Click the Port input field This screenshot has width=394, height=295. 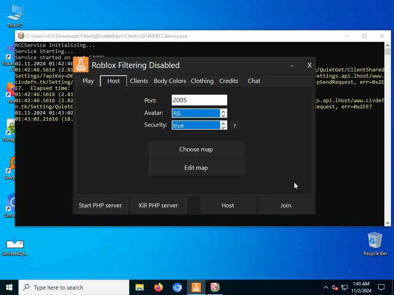(x=199, y=100)
